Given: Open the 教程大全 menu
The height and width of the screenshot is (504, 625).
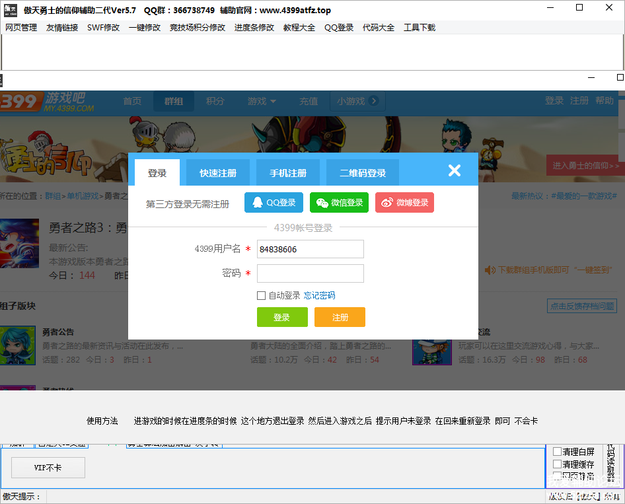Looking at the screenshot, I should click(x=299, y=28).
